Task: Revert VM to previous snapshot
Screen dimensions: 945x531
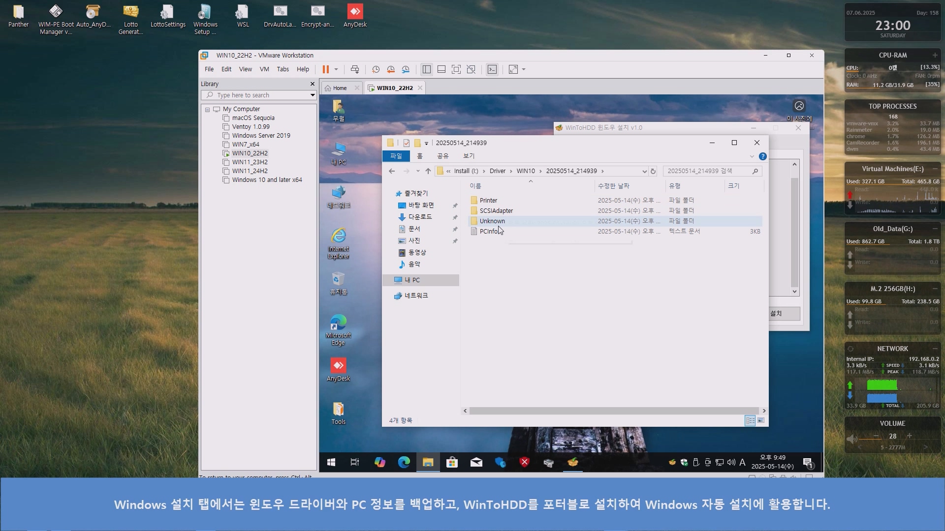Action: 391,69
